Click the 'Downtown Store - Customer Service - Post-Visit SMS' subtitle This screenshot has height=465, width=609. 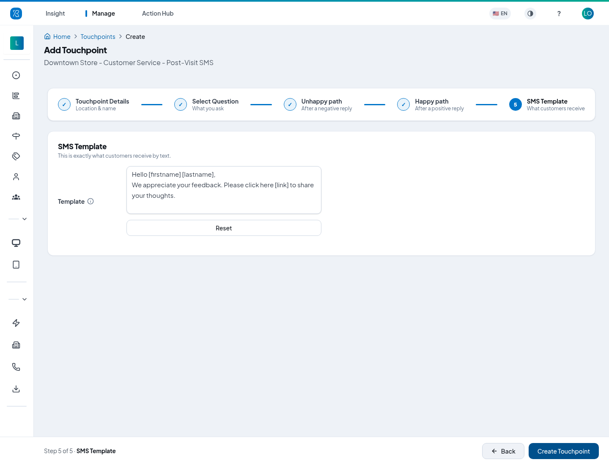pos(129,63)
